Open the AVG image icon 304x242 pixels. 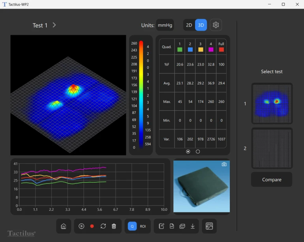(209, 226)
